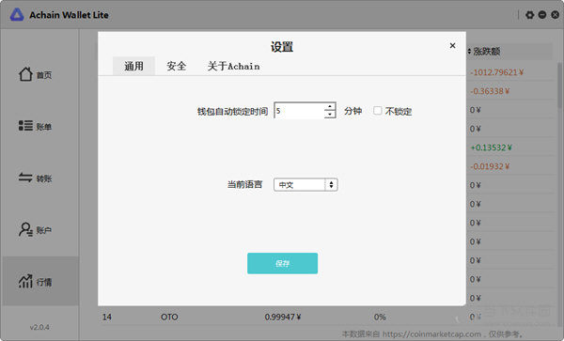Go to the 首页 home icon in sidebar

tap(25, 74)
